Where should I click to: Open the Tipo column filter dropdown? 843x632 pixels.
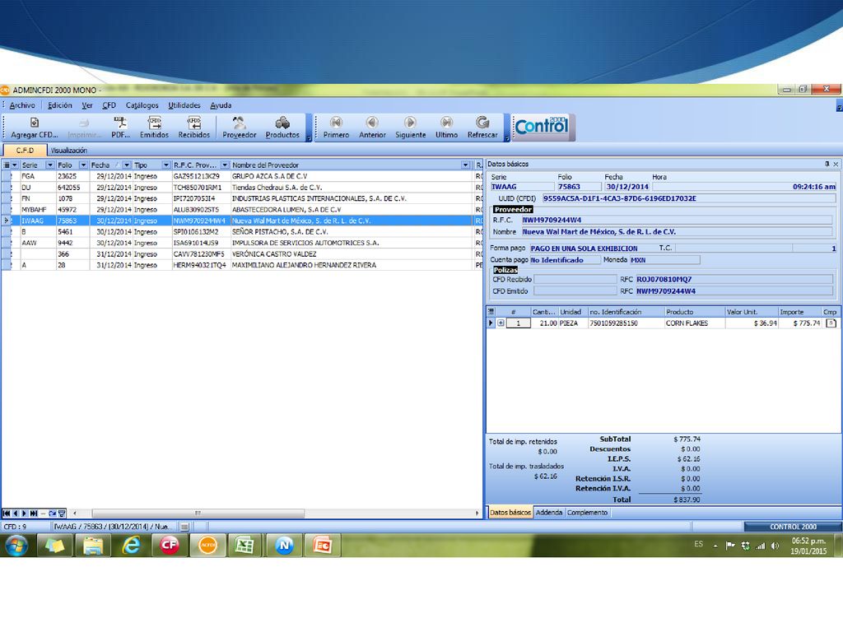click(x=166, y=165)
